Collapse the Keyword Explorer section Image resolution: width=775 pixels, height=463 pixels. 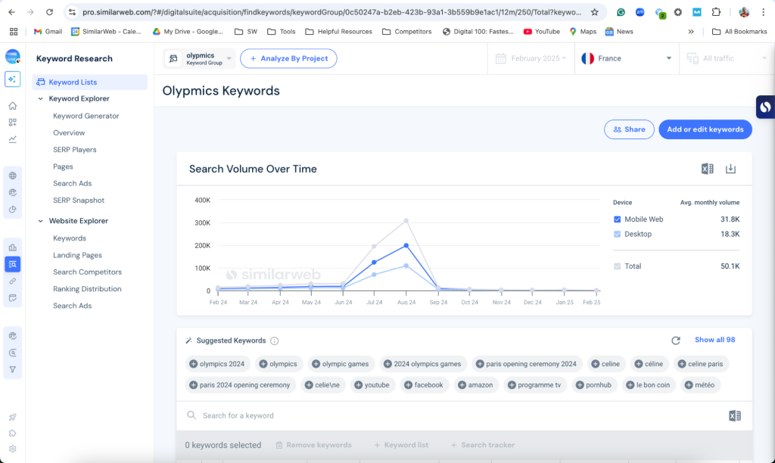41,98
